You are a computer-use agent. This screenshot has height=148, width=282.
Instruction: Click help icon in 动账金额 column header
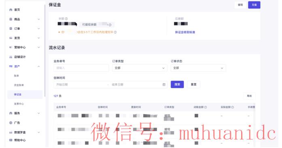click(x=206, y=107)
